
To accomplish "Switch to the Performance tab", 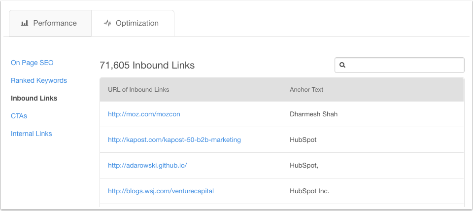I will pyautogui.click(x=50, y=23).
